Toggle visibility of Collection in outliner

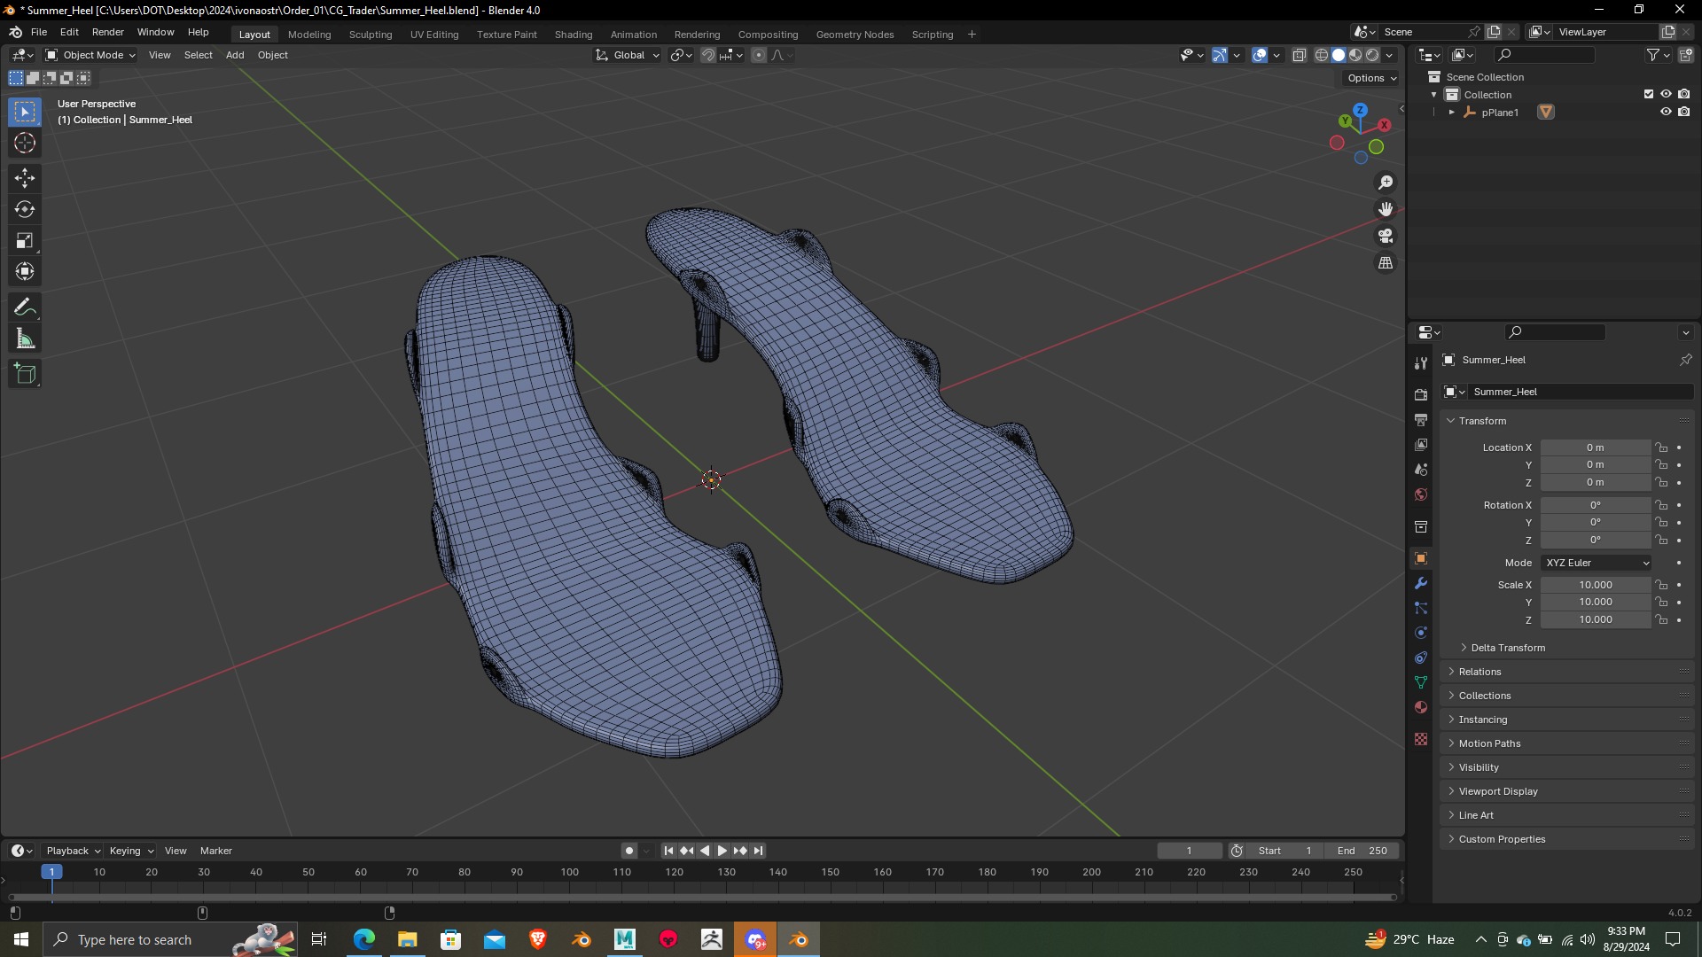pyautogui.click(x=1666, y=94)
